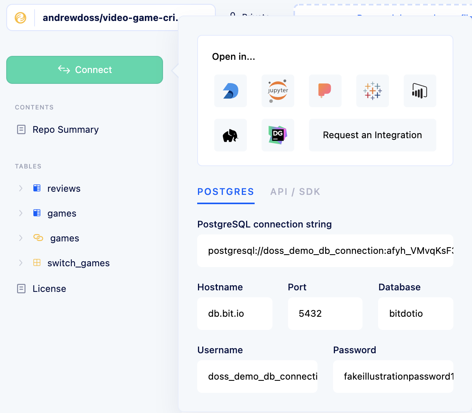This screenshot has width=472, height=413.
Task: Click switch_games grid icon
Action: (37, 263)
